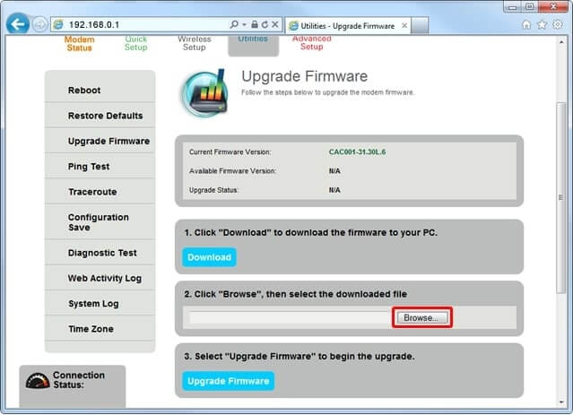The width and height of the screenshot is (573, 415).
Task: Open Ping Test from the sidebar
Action: point(89,167)
